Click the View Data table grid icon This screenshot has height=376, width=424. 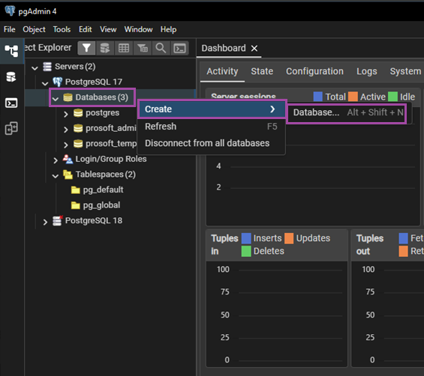124,49
